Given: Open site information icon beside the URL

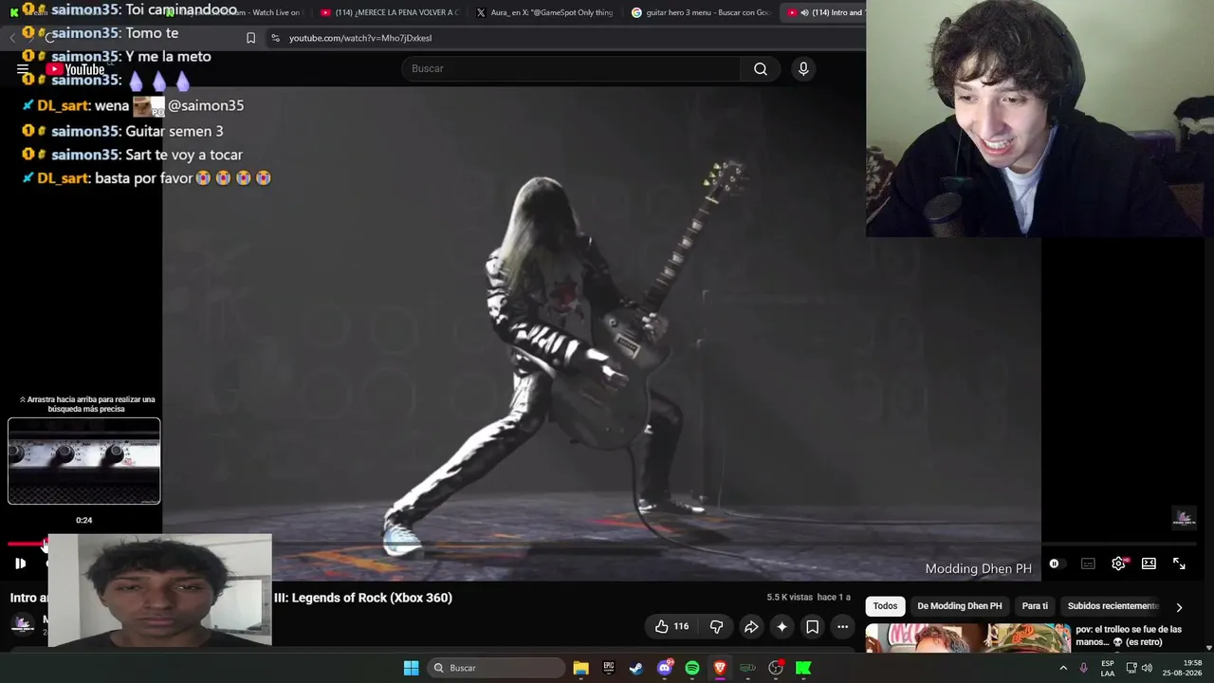Looking at the screenshot, I should coord(275,38).
